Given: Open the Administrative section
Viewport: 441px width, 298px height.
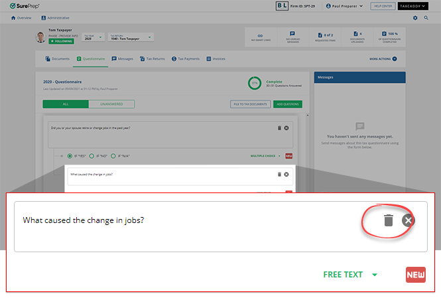Looking at the screenshot, I should click(56, 18).
